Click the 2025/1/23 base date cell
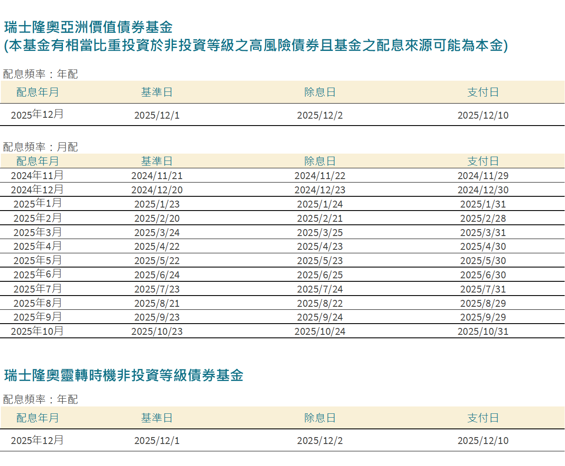 pos(157,204)
